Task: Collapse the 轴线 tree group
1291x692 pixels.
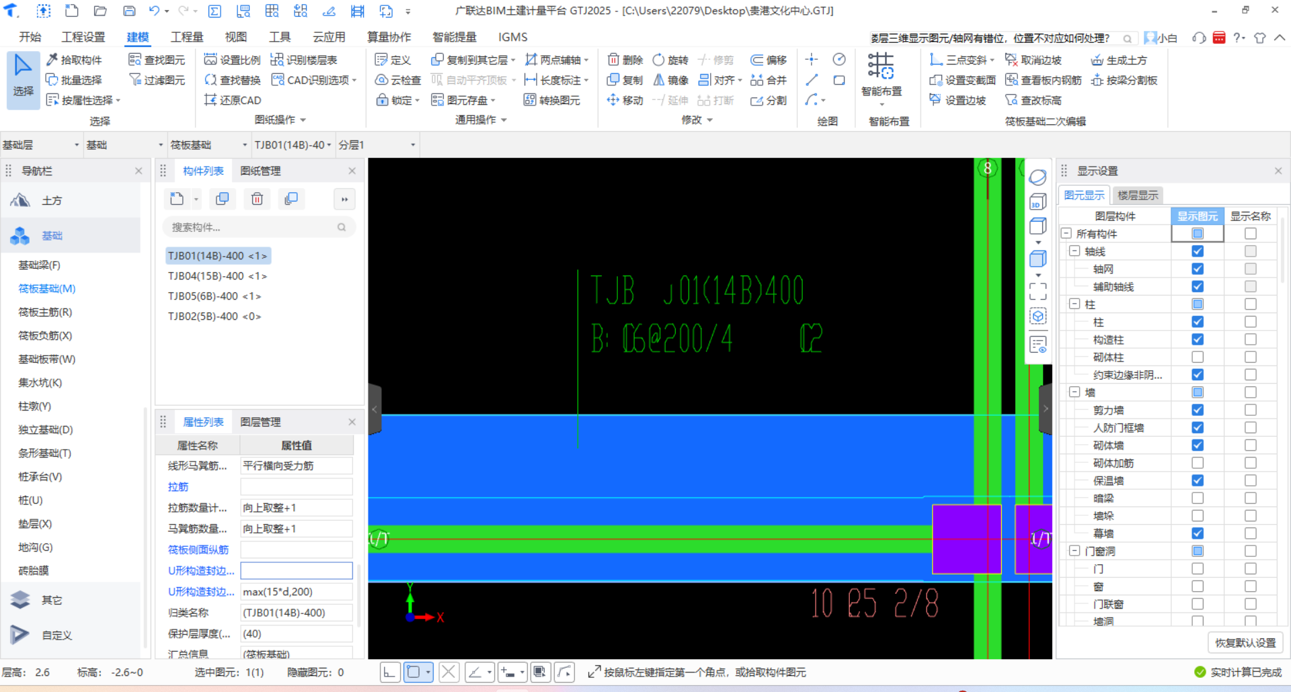Action: click(x=1074, y=251)
